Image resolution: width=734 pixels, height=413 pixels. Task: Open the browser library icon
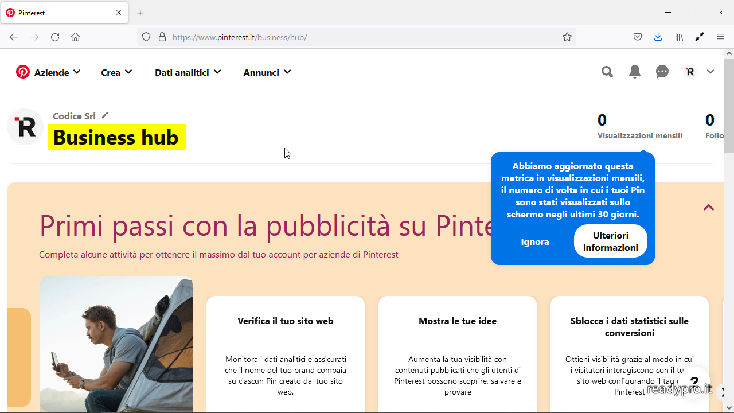(x=679, y=37)
